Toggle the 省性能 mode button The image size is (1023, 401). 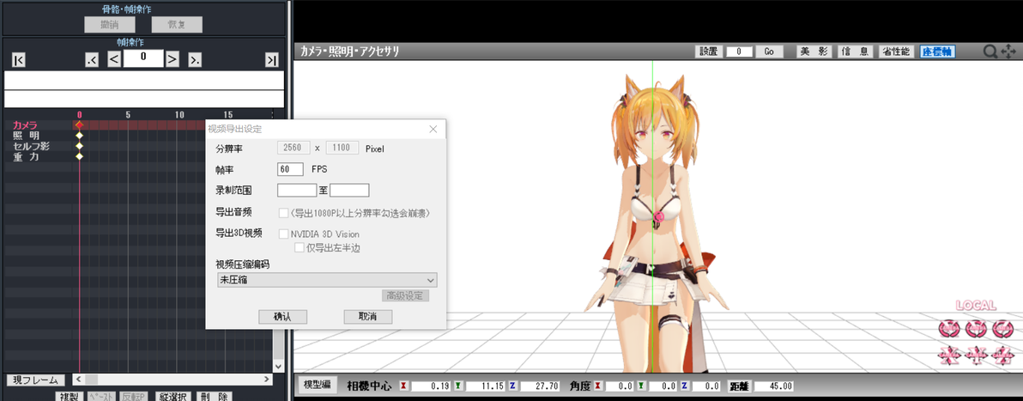coord(896,52)
